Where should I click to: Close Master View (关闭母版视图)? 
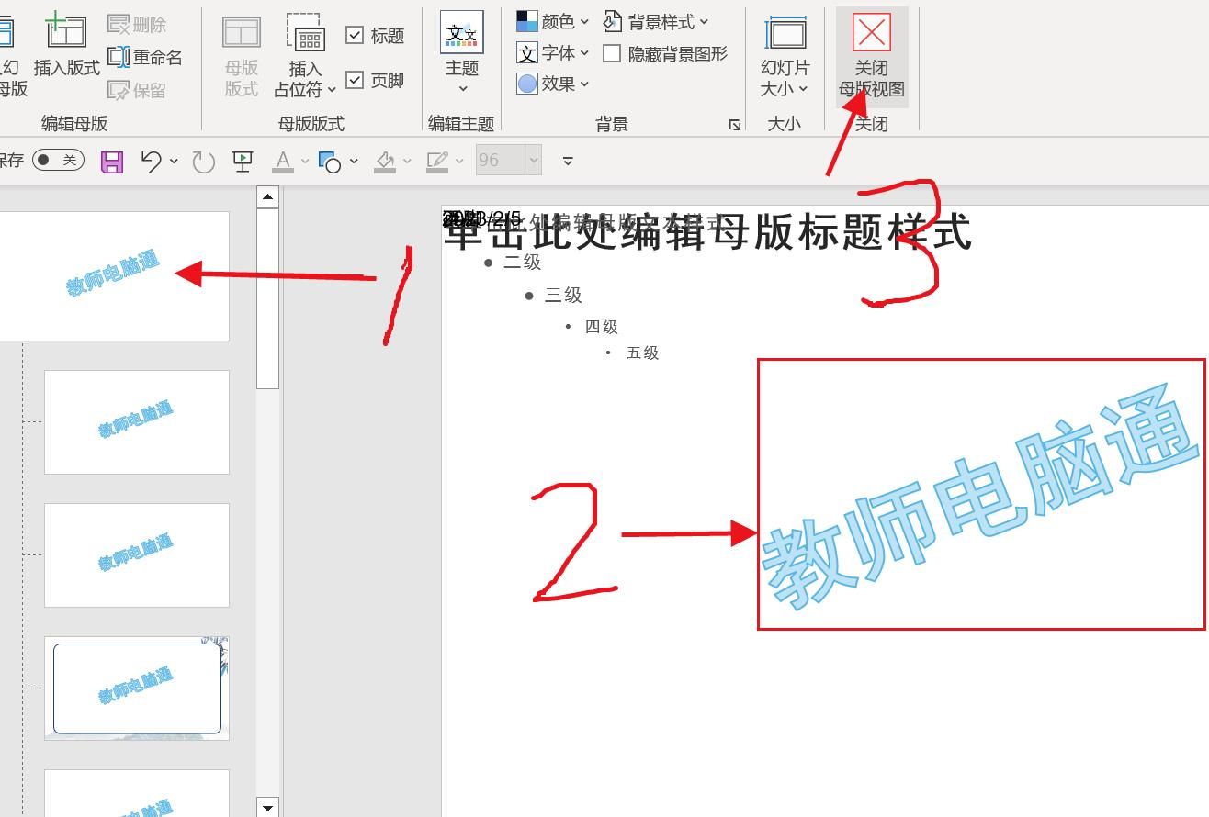tap(872, 57)
